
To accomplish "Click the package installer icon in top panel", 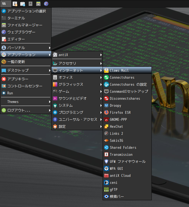I will [x=15, y=4].
